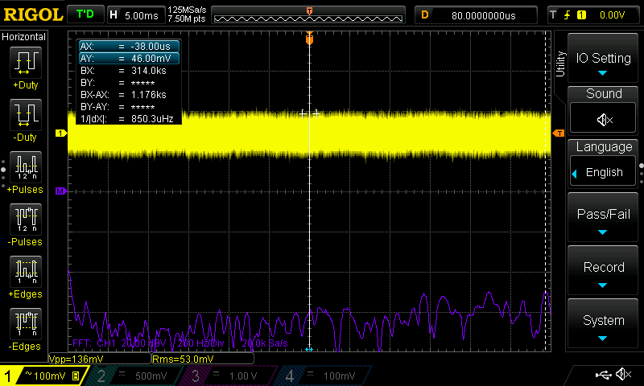Click the RIGOL logo
Viewport: 644px width, 386px height.
(32, 14)
